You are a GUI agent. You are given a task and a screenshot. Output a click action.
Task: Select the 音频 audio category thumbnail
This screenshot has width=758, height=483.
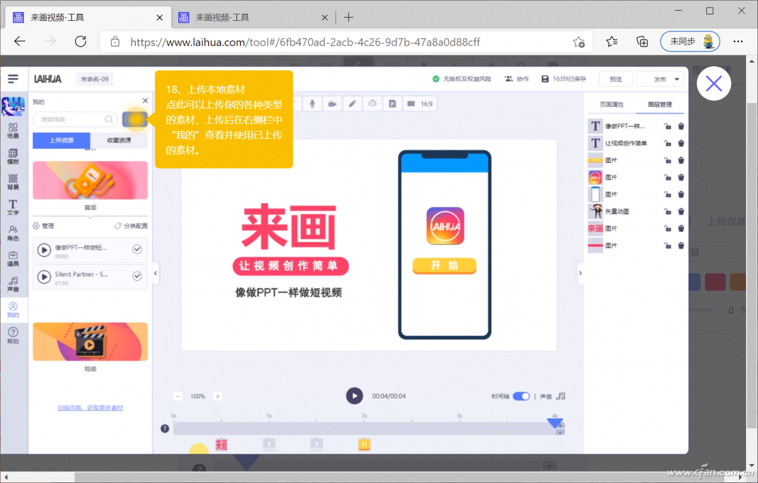tap(90, 180)
